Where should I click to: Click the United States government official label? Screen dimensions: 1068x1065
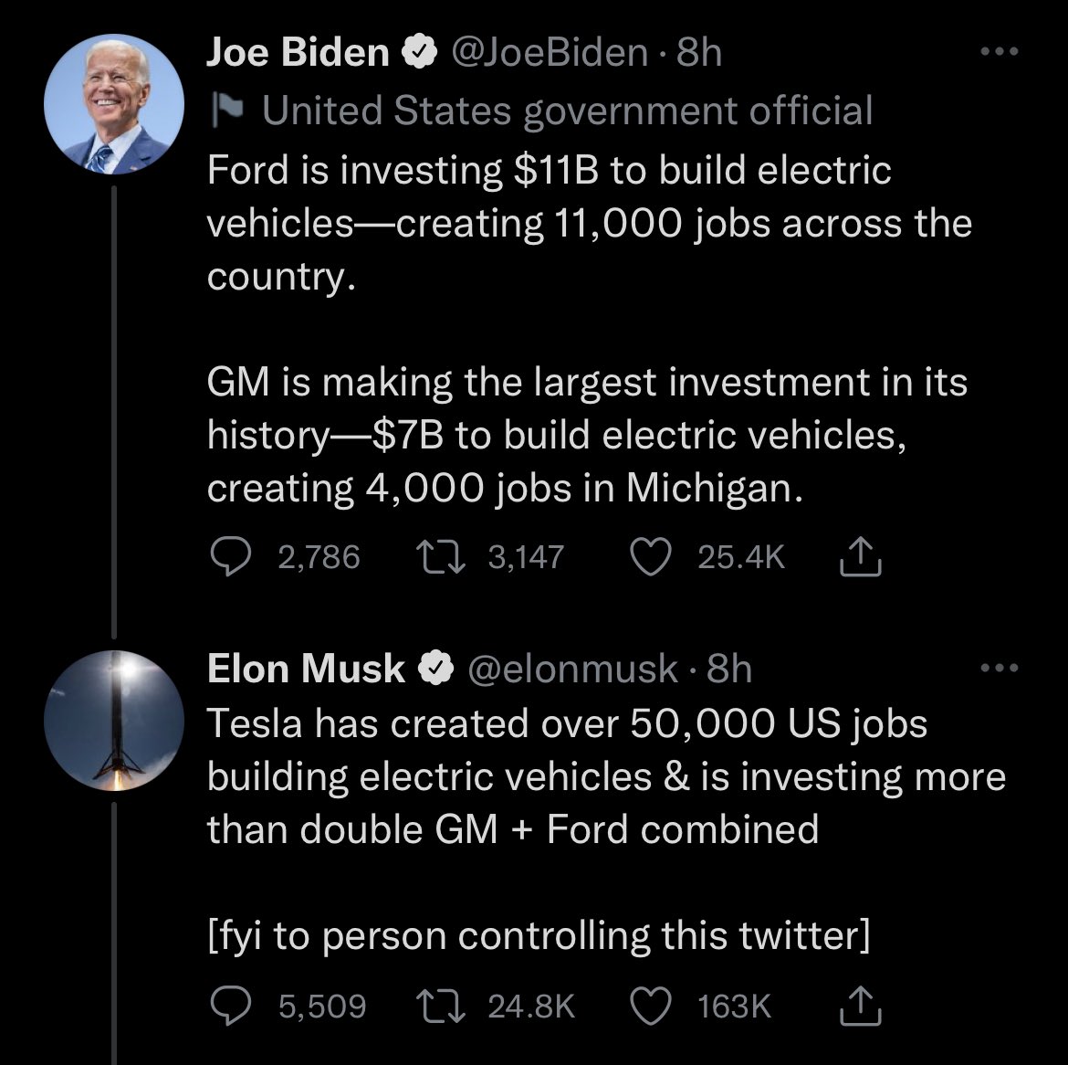pos(566,111)
